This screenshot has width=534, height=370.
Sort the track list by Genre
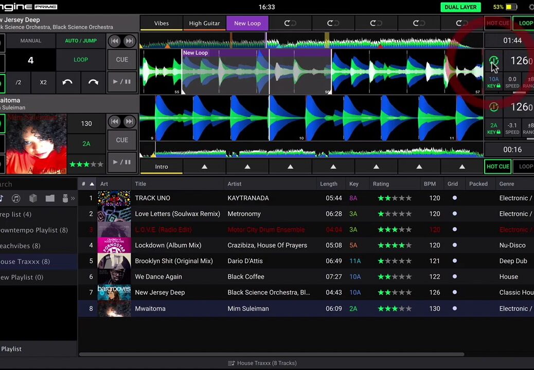507,183
